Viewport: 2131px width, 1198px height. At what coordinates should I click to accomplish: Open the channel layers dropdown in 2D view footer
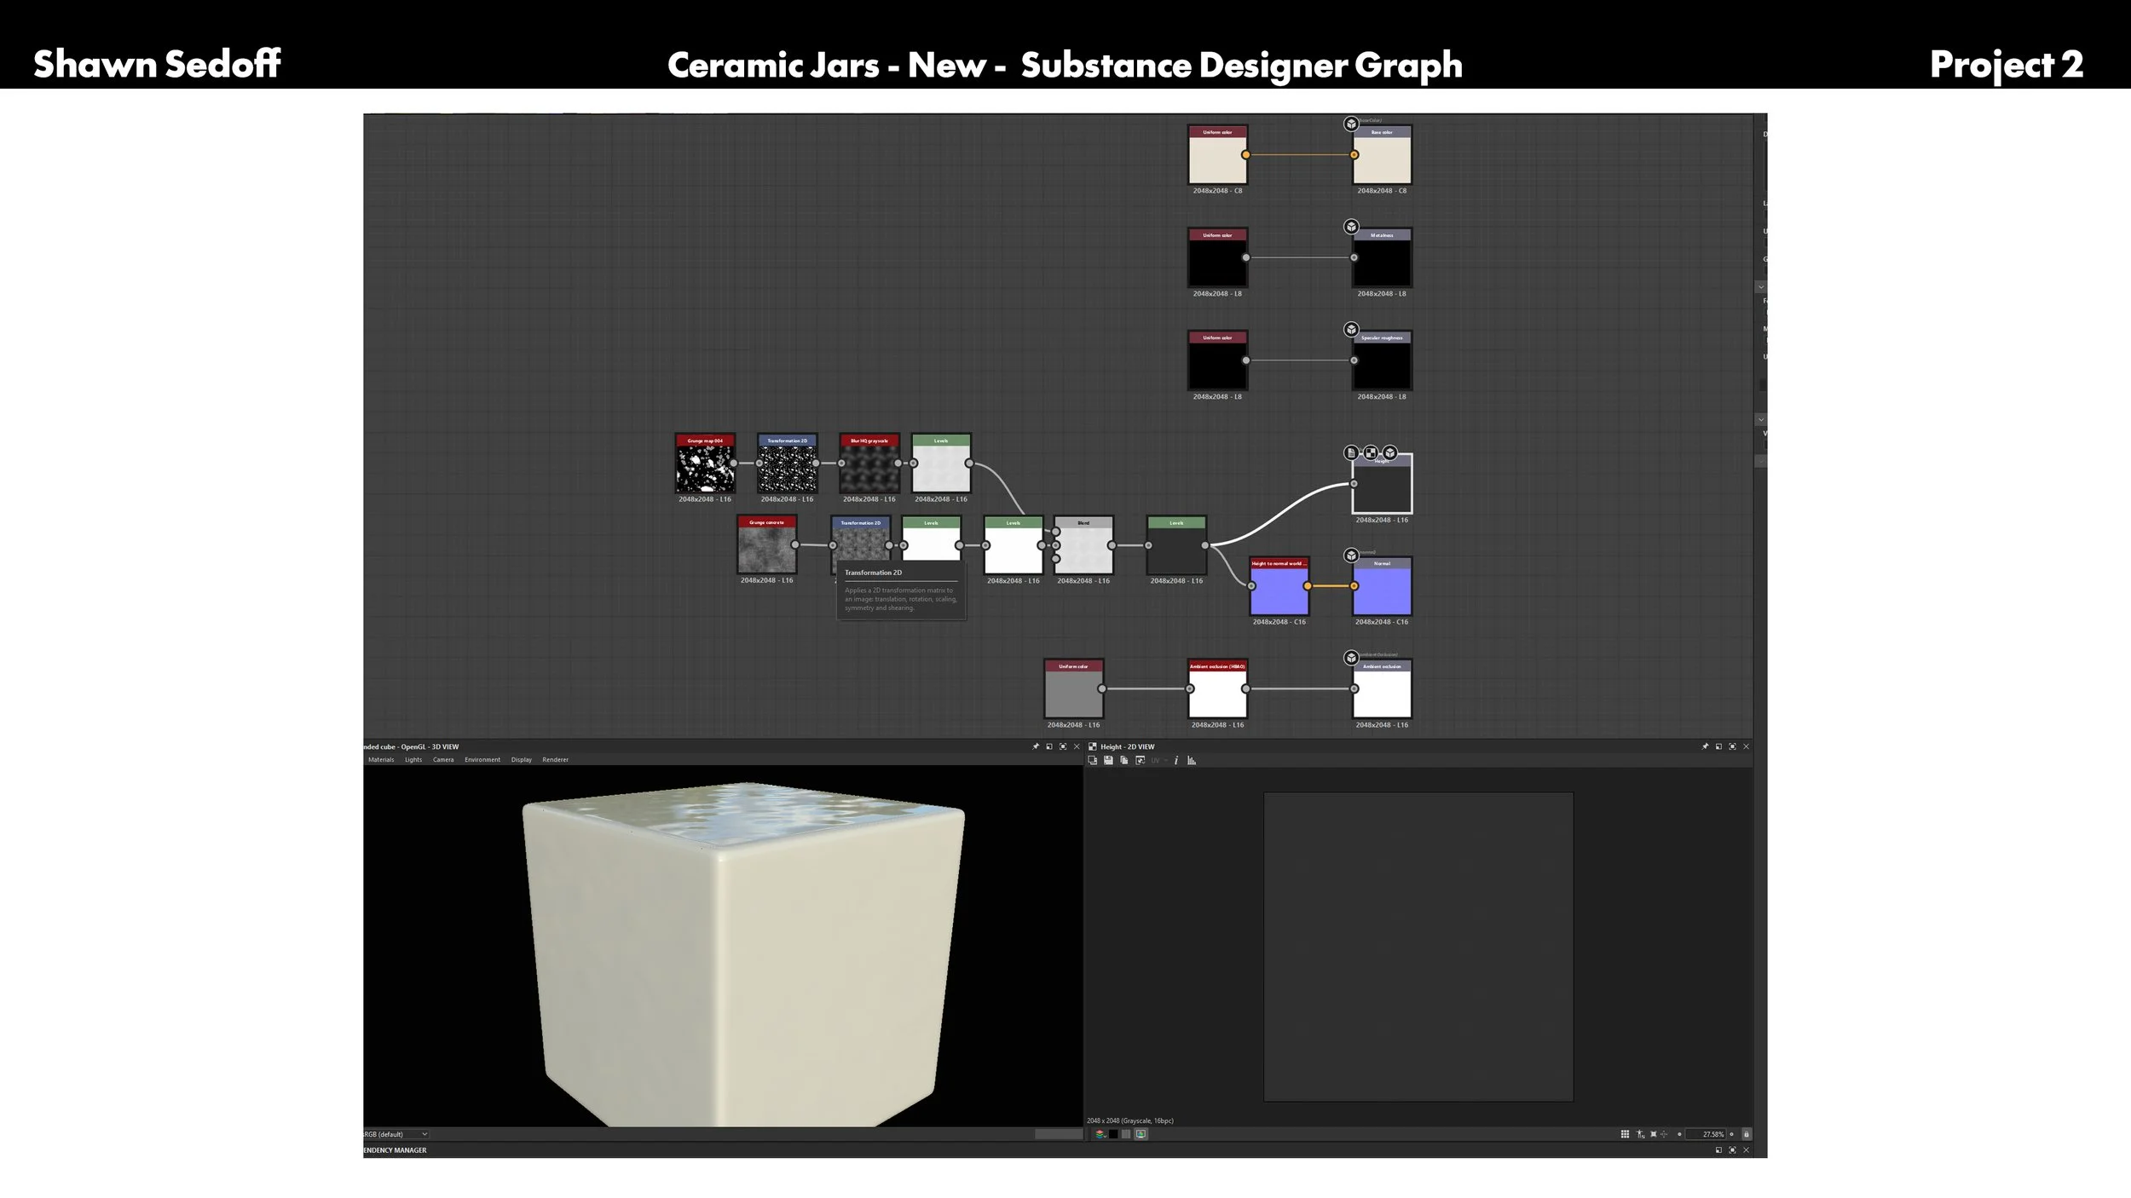(1100, 1134)
